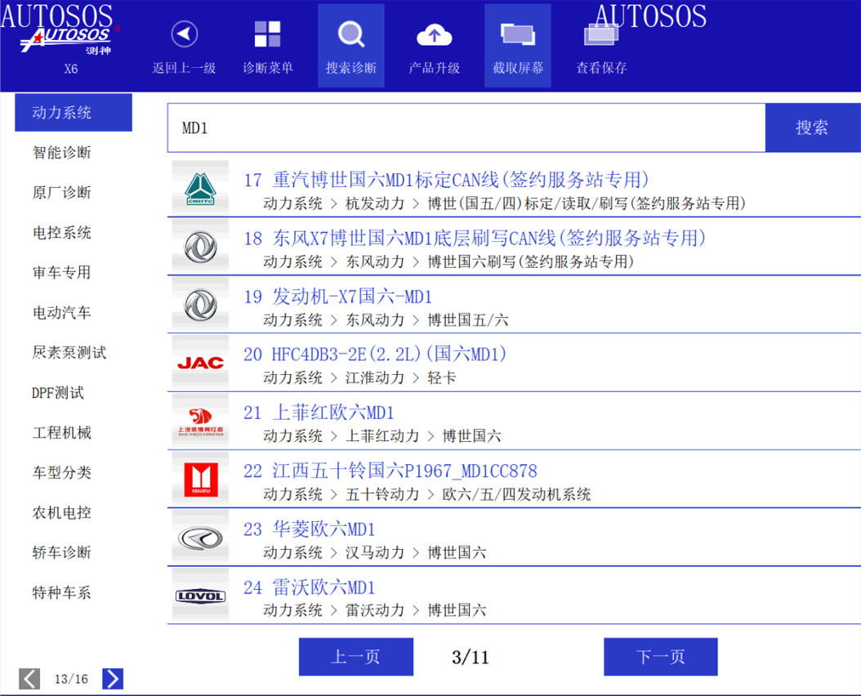Go to next sidebar page arrow
861x696 pixels.
pos(113,678)
